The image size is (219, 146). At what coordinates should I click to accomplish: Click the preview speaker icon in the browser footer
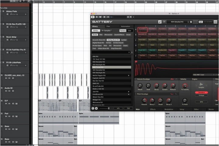click(x=96, y=108)
